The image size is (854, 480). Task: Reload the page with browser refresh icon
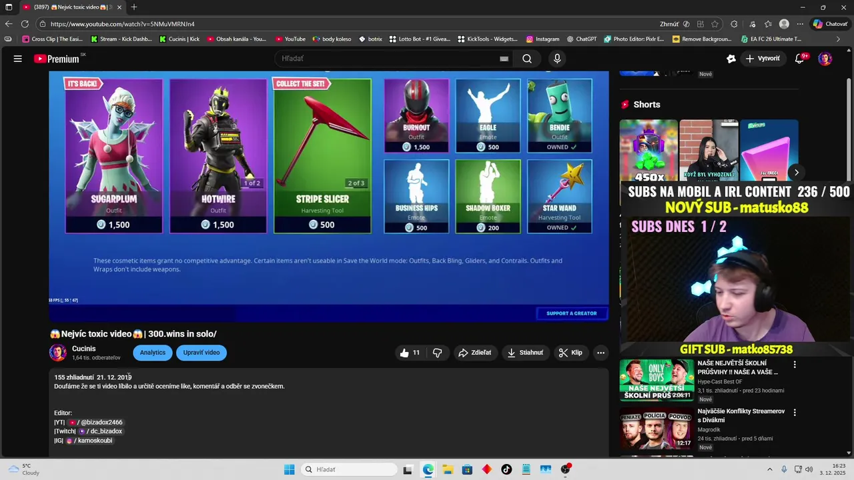[25, 24]
